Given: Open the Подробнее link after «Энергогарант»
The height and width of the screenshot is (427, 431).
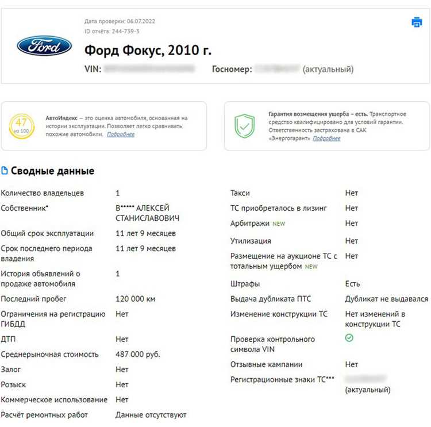Looking at the screenshot, I should pos(326,139).
